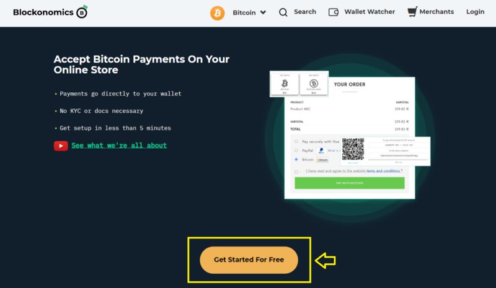
Task: Click the yellow arrow pointing at the button
Action: coord(325,260)
